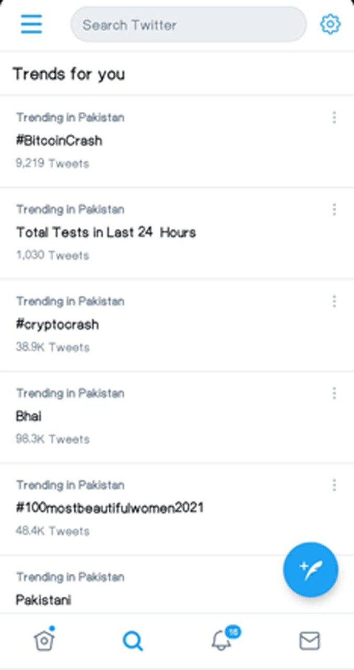Open options menu for #BitcoinCrash trend

click(334, 118)
